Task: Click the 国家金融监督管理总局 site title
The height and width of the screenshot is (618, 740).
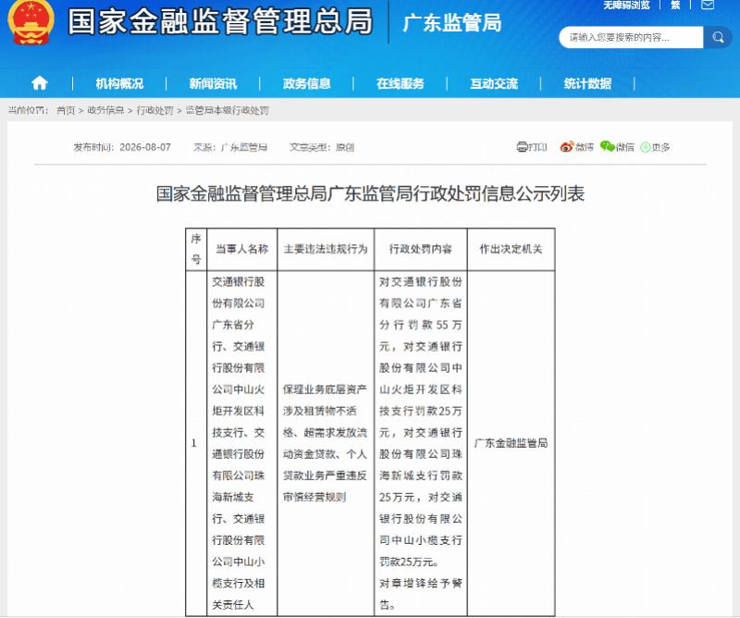Action: tap(220, 21)
